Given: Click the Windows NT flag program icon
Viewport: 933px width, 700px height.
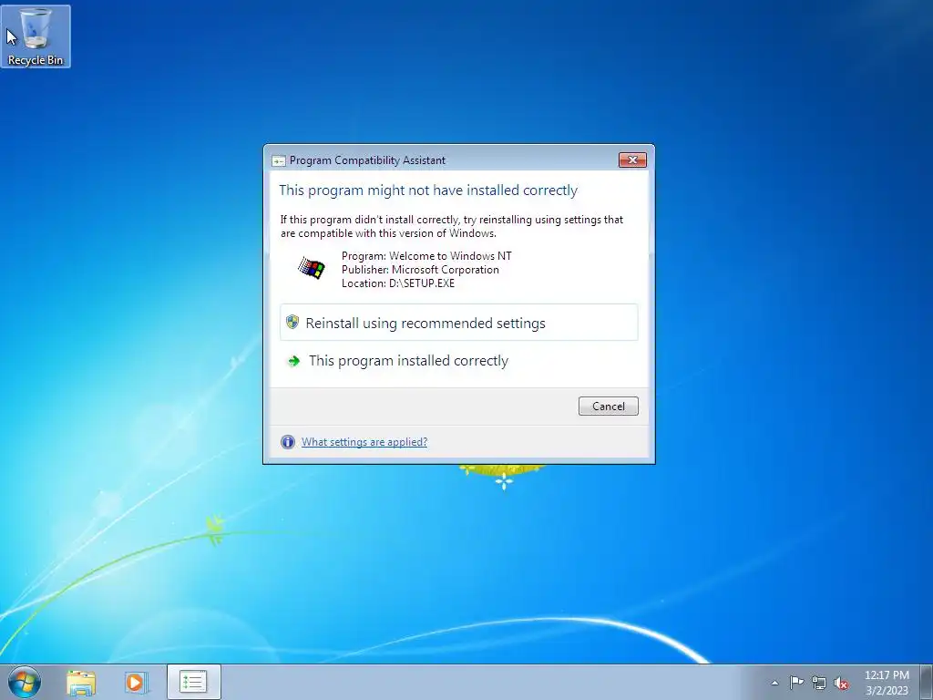Looking at the screenshot, I should [312, 268].
